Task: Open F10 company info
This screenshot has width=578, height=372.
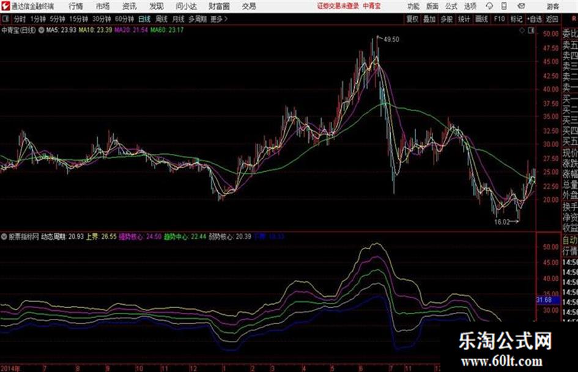Action: 499,19
